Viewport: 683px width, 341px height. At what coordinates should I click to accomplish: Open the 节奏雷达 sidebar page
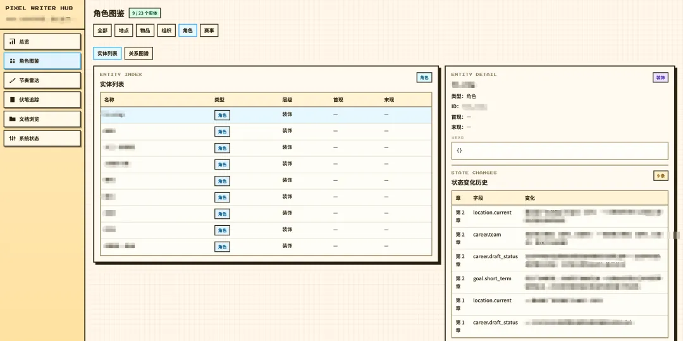[x=42, y=80]
